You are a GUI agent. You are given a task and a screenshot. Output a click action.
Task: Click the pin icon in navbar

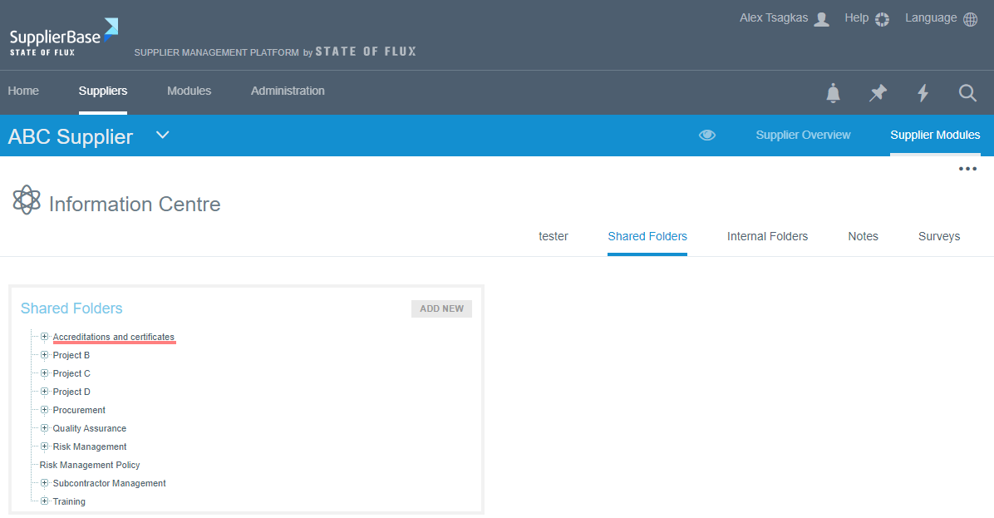point(878,93)
